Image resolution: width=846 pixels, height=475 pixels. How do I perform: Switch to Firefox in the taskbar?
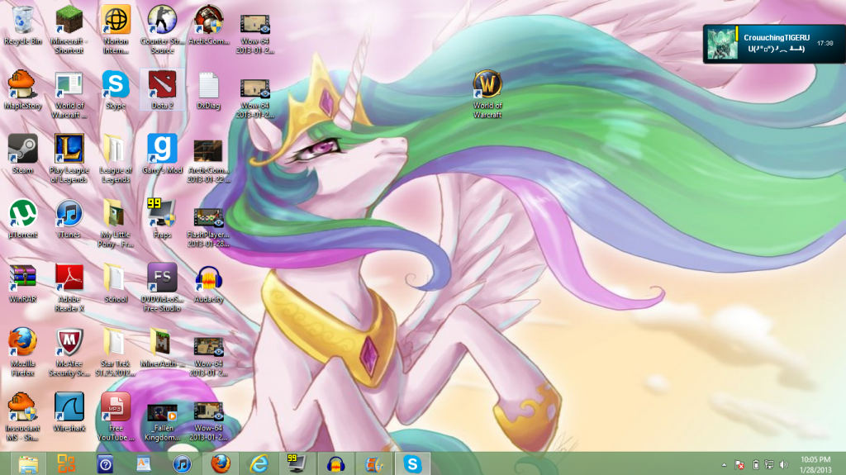[221, 464]
